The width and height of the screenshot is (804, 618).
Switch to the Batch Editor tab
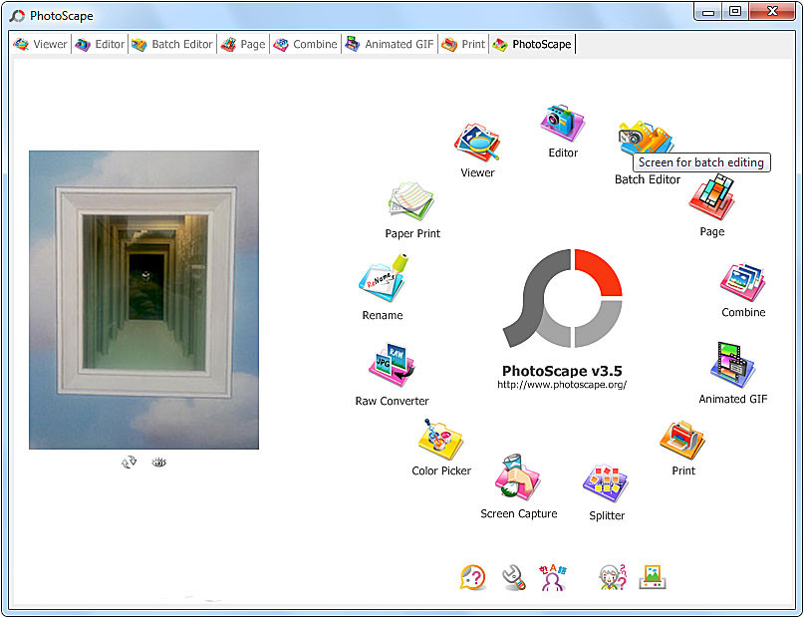tap(171, 45)
